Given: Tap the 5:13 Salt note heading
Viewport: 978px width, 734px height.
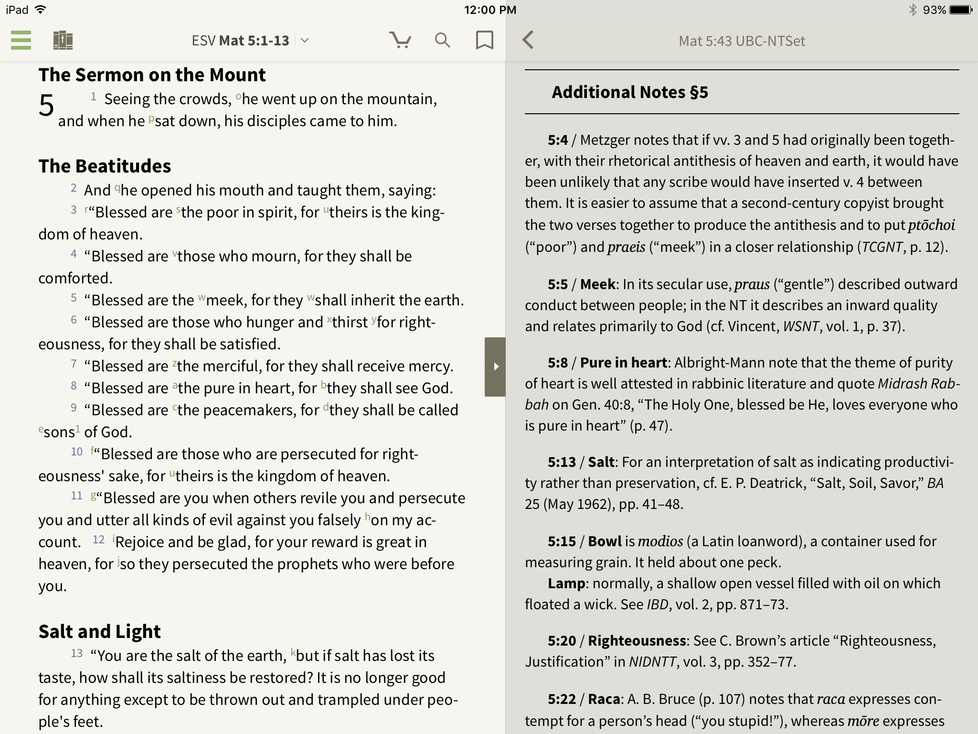Looking at the screenshot, I should click(x=581, y=462).
